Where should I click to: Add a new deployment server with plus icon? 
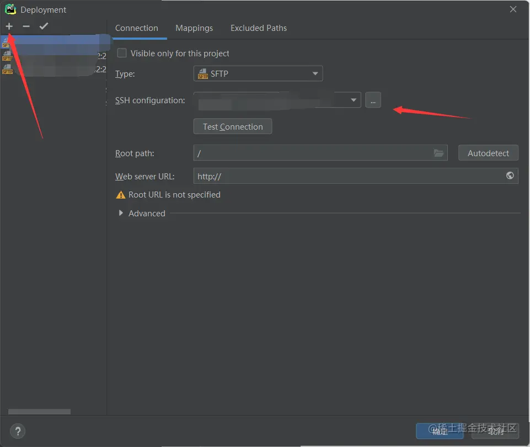(x=9, y=26)
